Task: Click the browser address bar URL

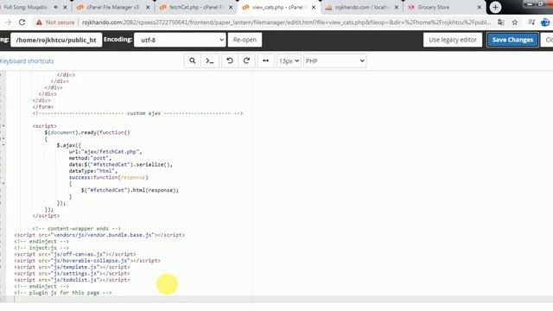Action: point(286,22)
